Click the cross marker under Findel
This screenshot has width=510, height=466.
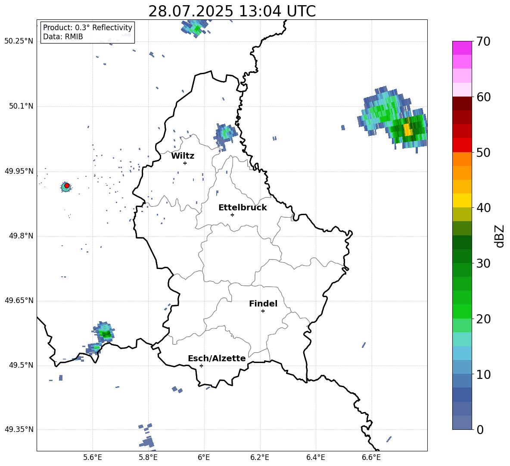[x=263, y=311]
